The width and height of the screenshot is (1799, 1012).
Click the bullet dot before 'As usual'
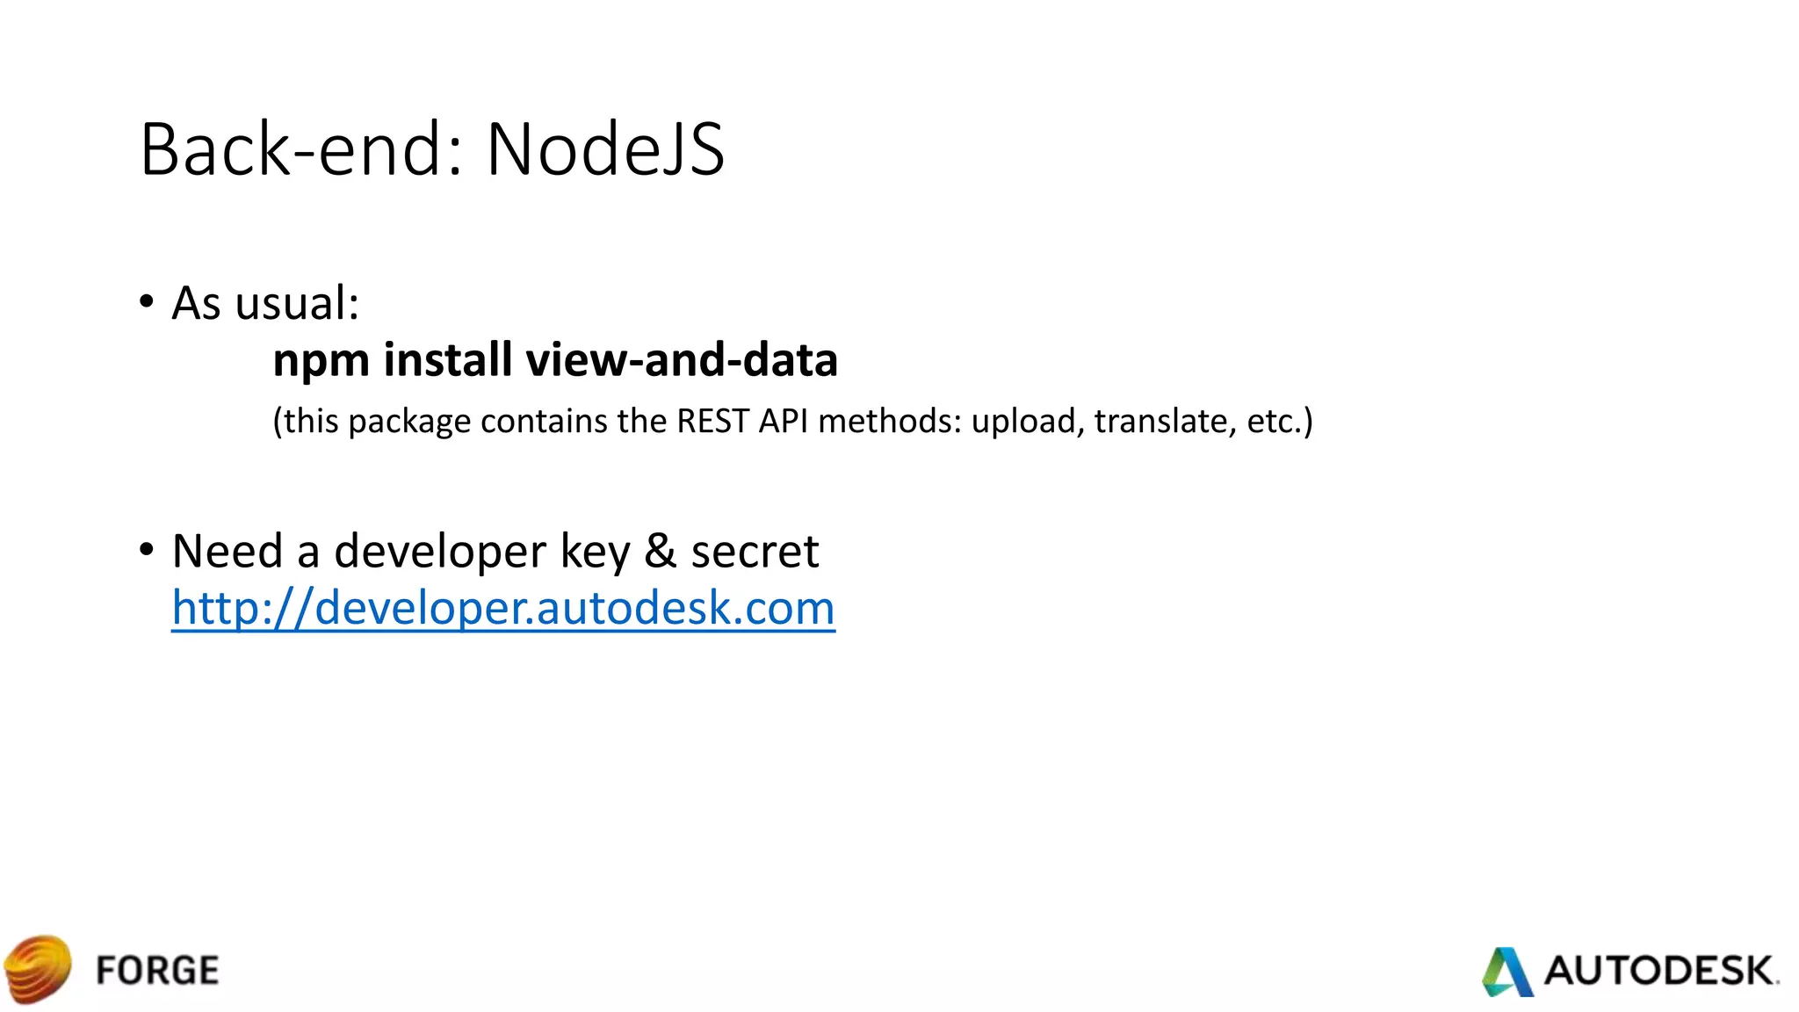pyautogui.click(x=147, y=301)
